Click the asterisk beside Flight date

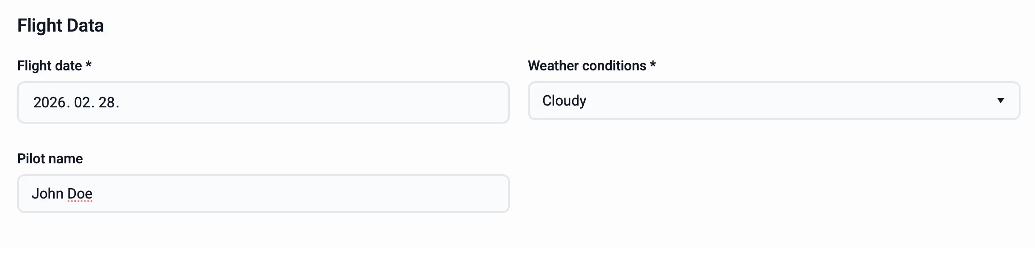(x=88, y=65)
